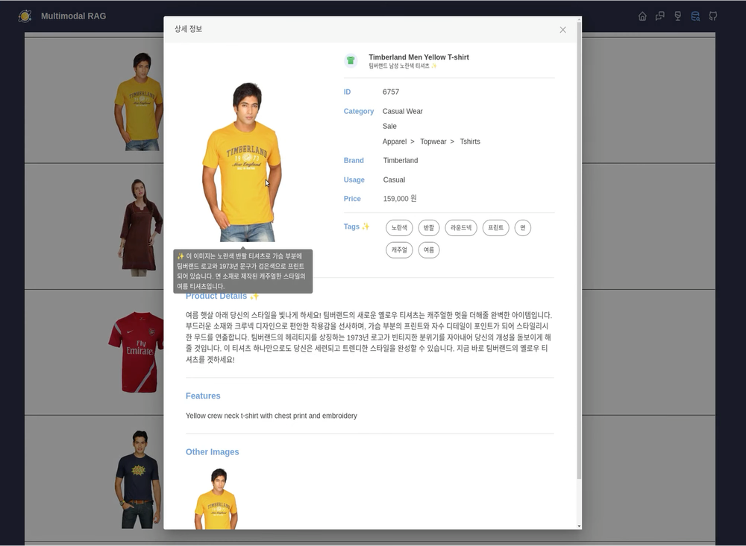Click the ID value 6757
746x546 pixels.
point(391,92)
